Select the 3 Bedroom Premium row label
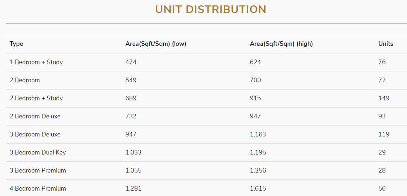Image resolution: width=407 pixels, height=196 pixels. pyautogui.click(x=38, y=170)
